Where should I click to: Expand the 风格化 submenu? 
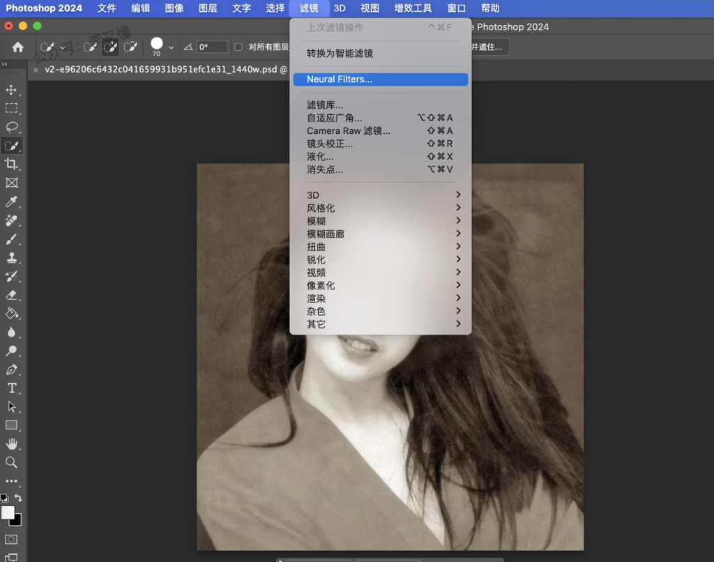pyautogui.click(x=380, y=208)
